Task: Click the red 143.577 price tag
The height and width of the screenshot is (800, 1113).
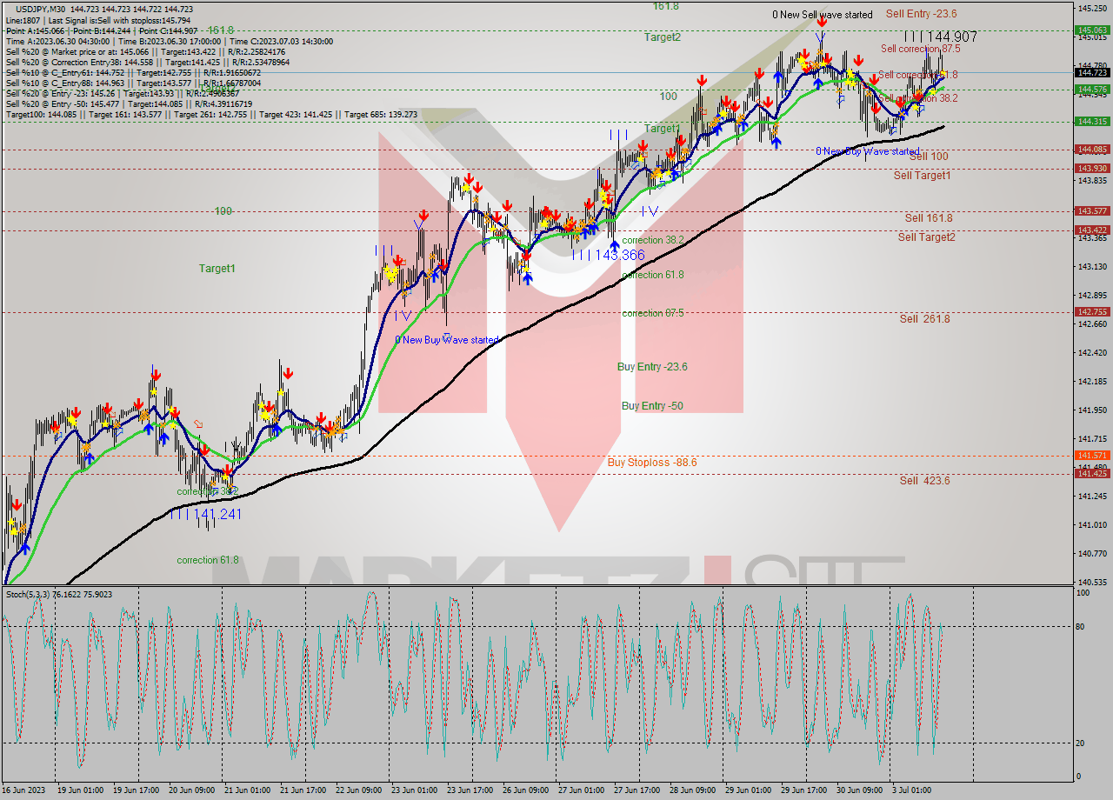Action: [1092, 210]
